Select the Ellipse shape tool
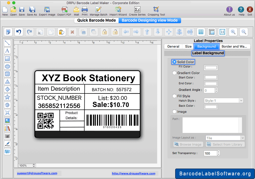This screenshot has height=179, width=255. [7, 66]
